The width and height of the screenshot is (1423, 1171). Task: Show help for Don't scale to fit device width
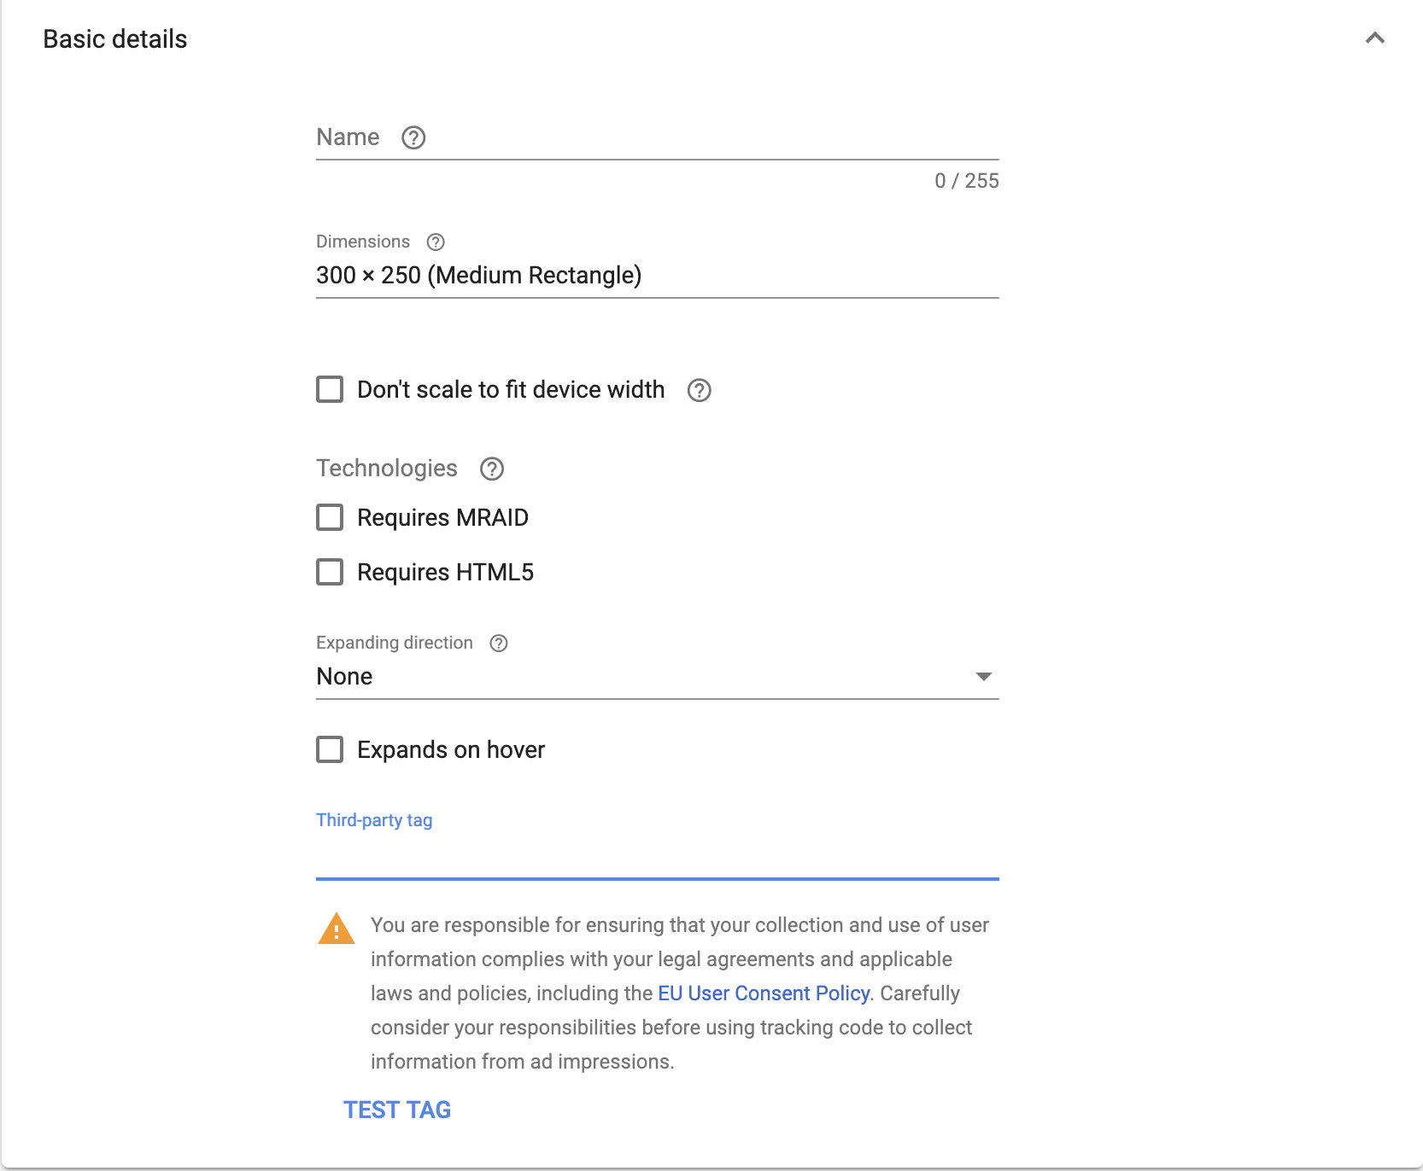coord(700,390)
